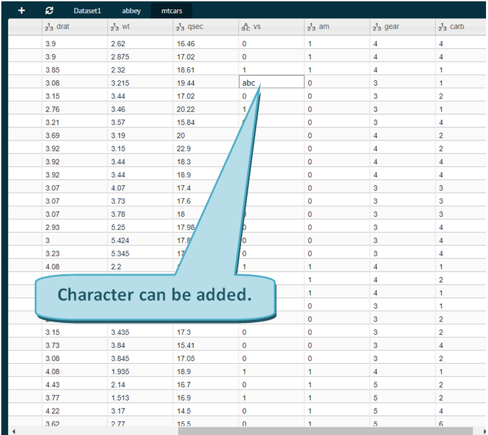Click ABC string type icon of vs column
Viewport: 488px width, 435px height.
(x=246, y=27)
